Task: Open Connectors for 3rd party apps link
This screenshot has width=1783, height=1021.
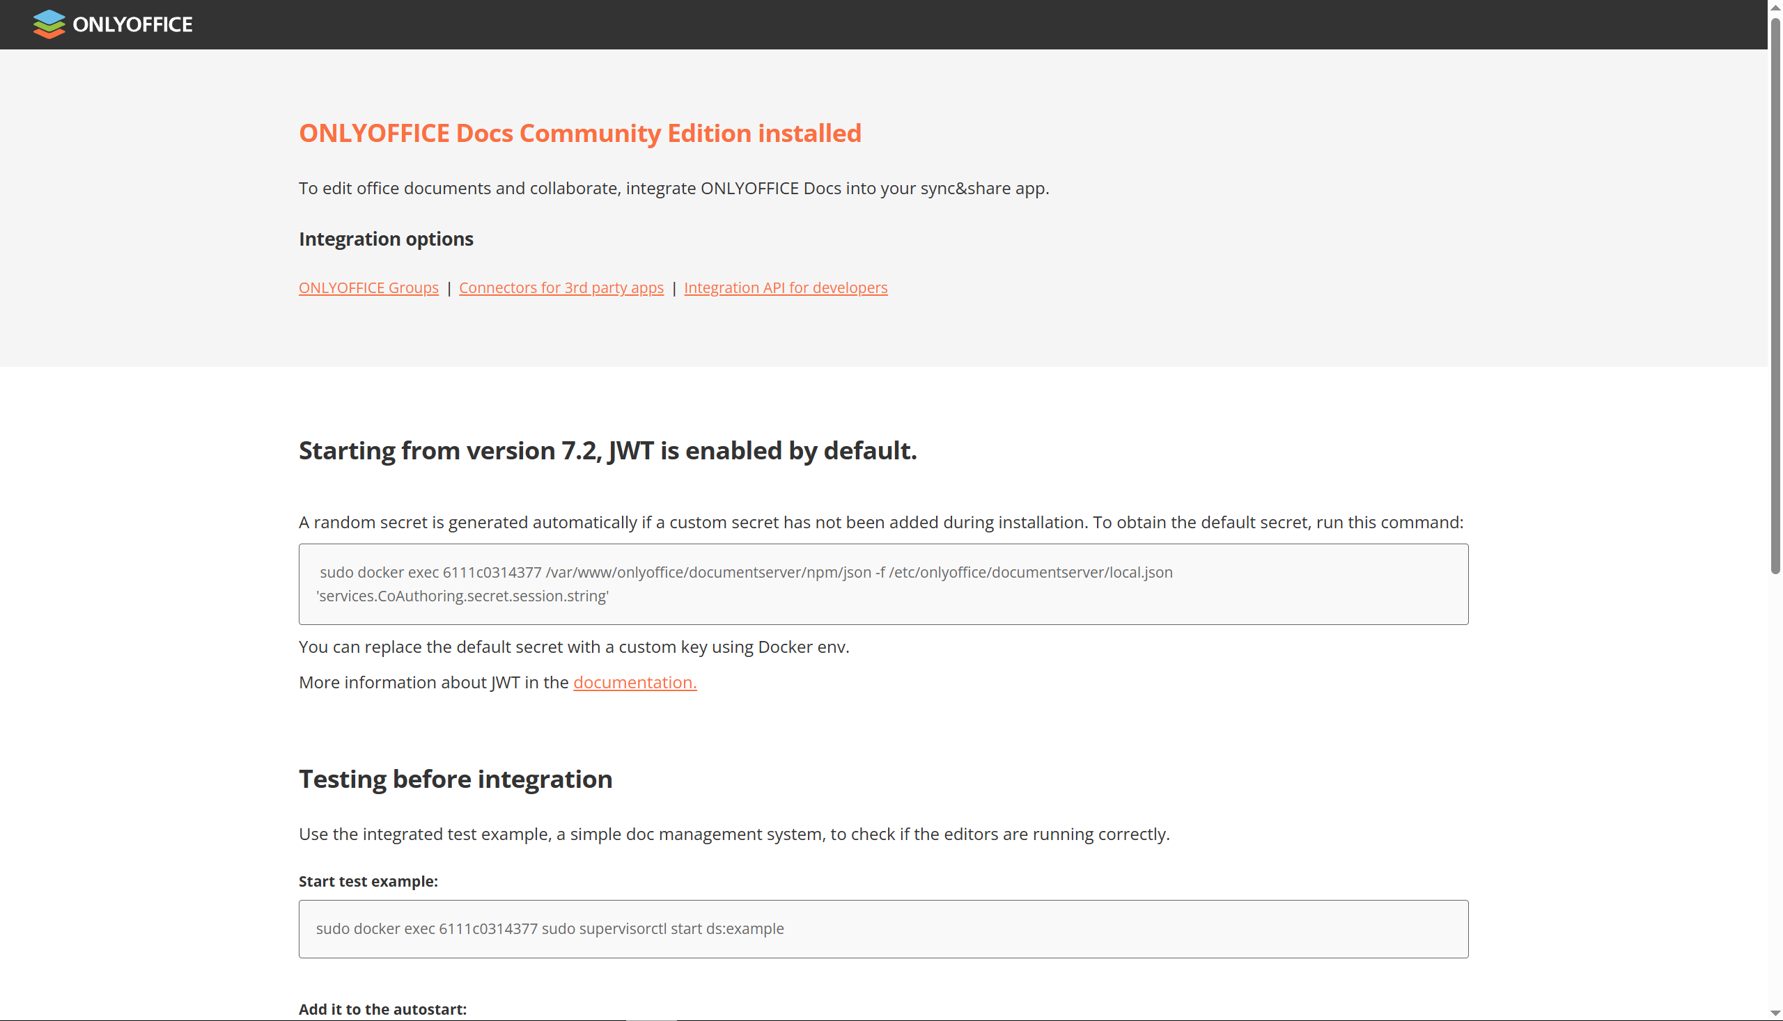Action: [561, 287]
